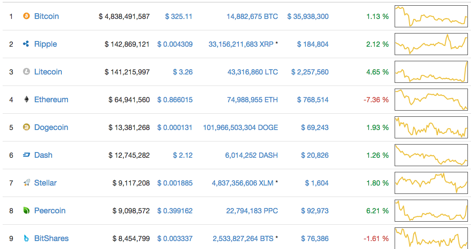
Task: View the Bitcoin 7-day price chart
Action: point(431,16)
